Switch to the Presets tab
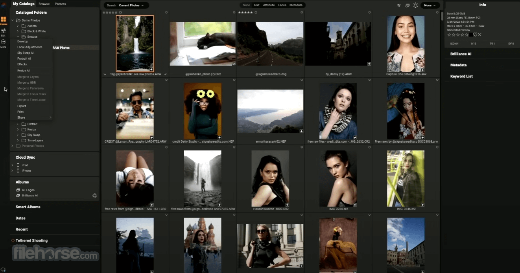The width and height of the screenshot is (520, 273). (61, 4)
